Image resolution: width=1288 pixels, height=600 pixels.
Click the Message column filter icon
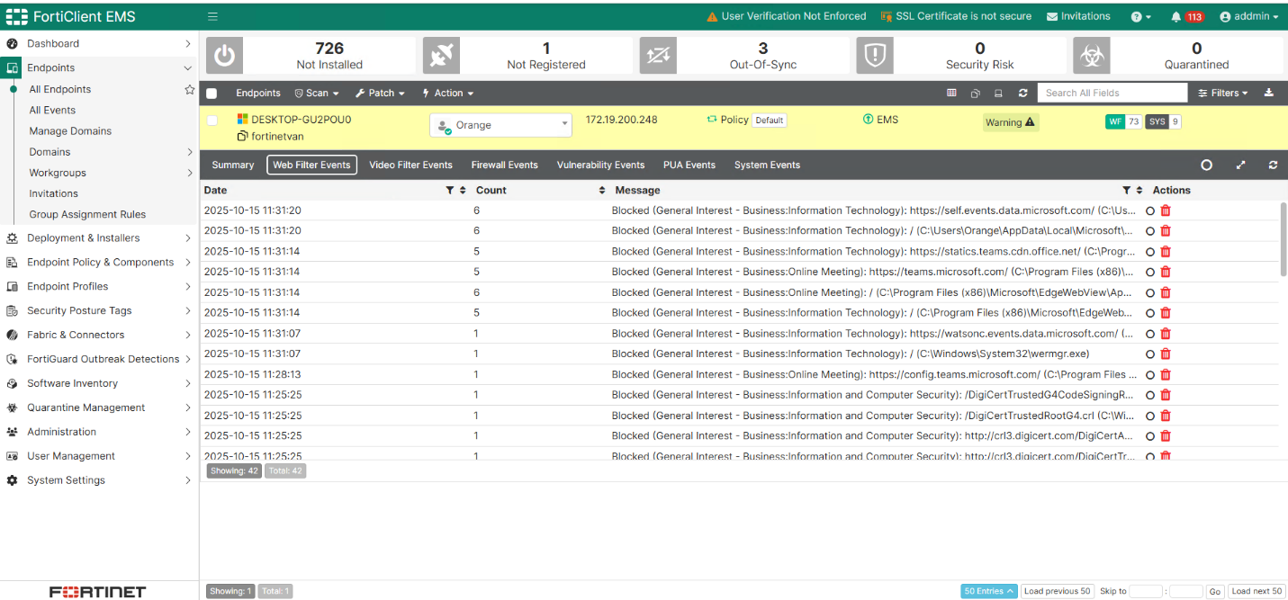[x=1126, y=191]
